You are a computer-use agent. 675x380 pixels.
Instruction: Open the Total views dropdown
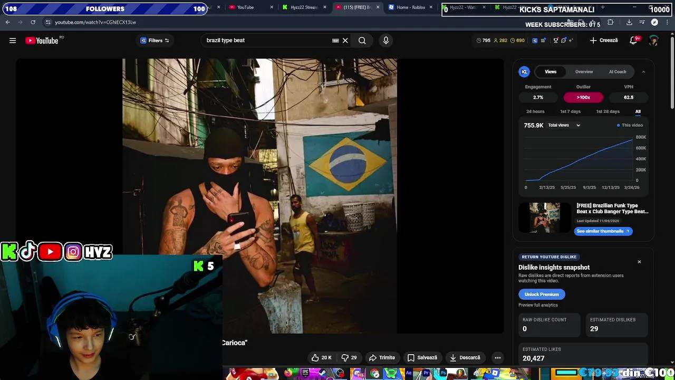point(564,125)
